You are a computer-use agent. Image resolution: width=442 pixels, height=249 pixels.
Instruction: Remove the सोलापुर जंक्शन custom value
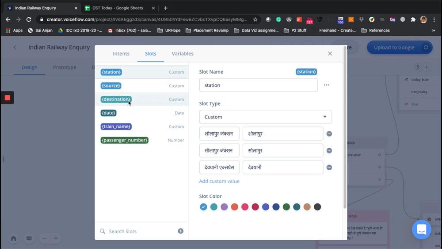[329, 150]
